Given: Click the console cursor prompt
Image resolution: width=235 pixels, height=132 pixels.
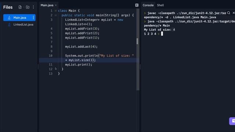Looking at the screenshot, I should (x=162, y=34).
